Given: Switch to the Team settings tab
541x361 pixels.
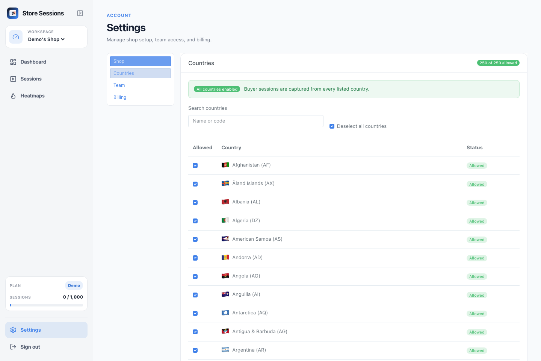Looking at the screenshot, I should (141, 85).
